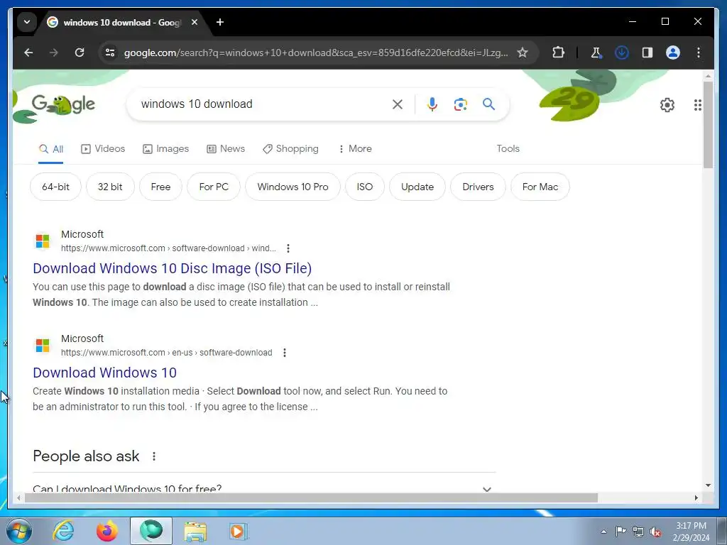Open the search Tools options
This screenshot has height=545, width=727.
[508, 149]
